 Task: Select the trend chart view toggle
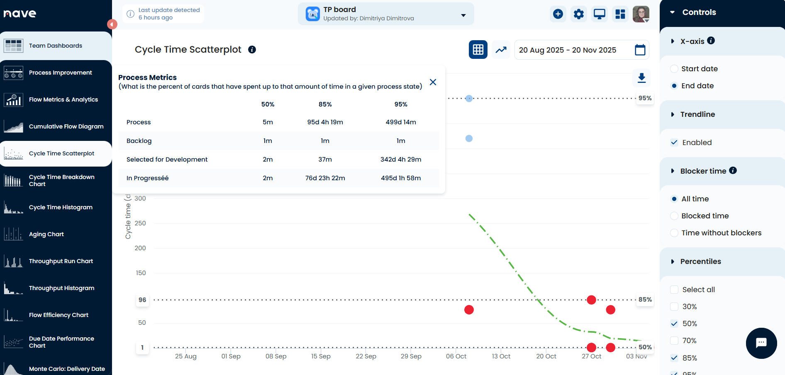(x=501, y=49)
